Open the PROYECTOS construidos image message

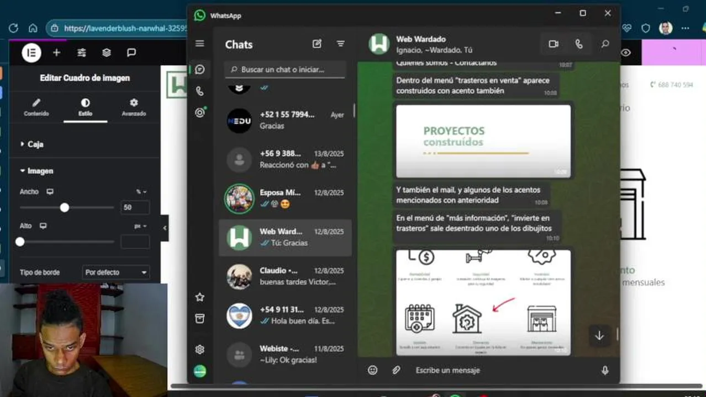point(483,141)
